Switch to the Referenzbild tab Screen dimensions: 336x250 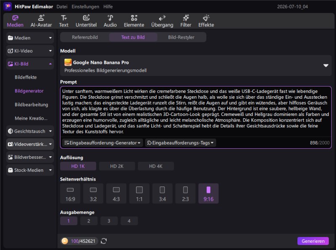click(x=85, y=37)
